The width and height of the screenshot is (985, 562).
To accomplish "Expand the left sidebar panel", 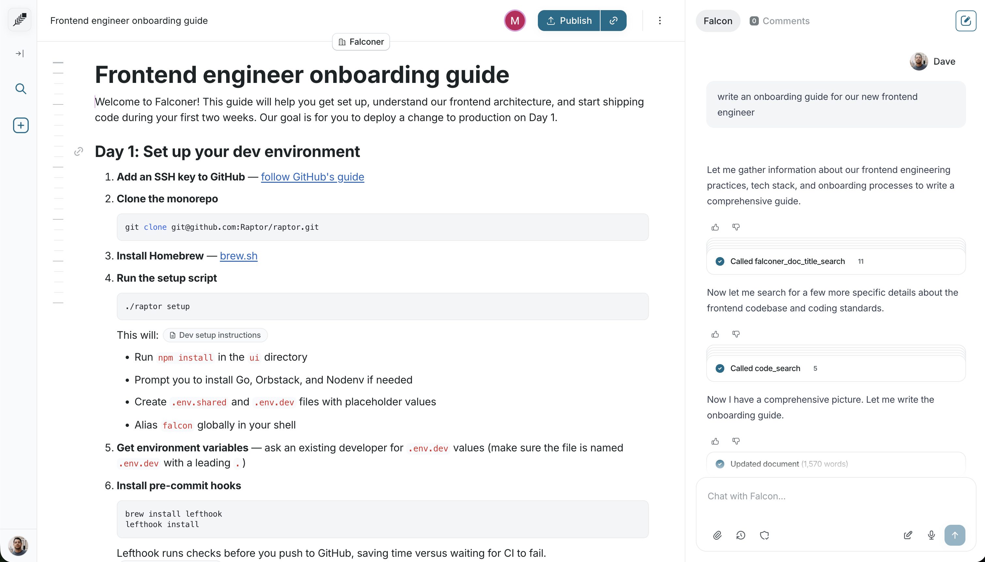I will pos(20,53).
